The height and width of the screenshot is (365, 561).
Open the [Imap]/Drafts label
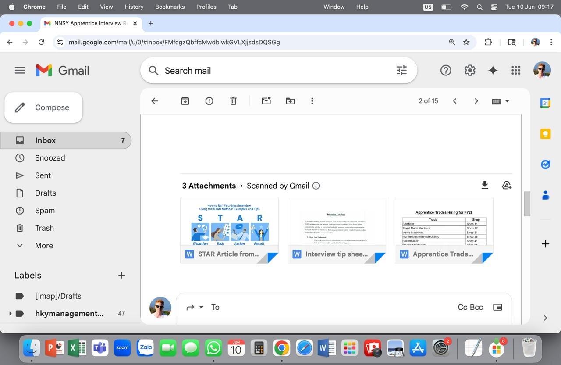58,296
